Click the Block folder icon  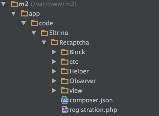tap(65, 52)
